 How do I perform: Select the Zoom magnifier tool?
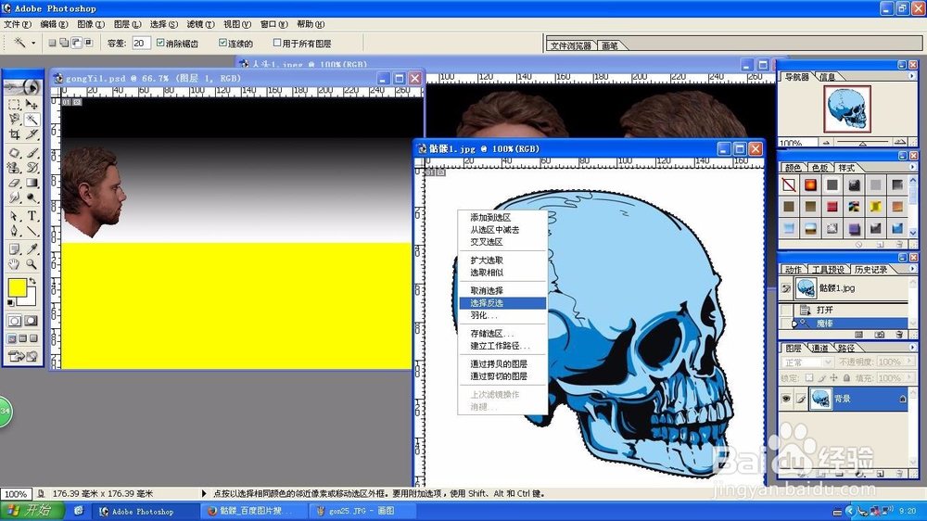point(32,264)
